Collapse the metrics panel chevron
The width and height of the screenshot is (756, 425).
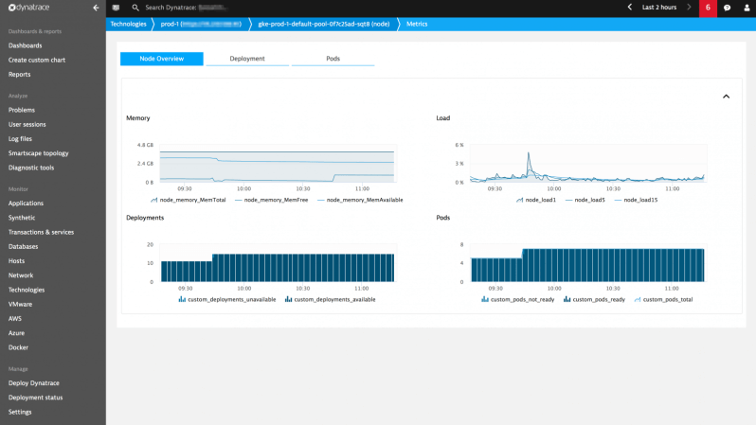(726, 97)
